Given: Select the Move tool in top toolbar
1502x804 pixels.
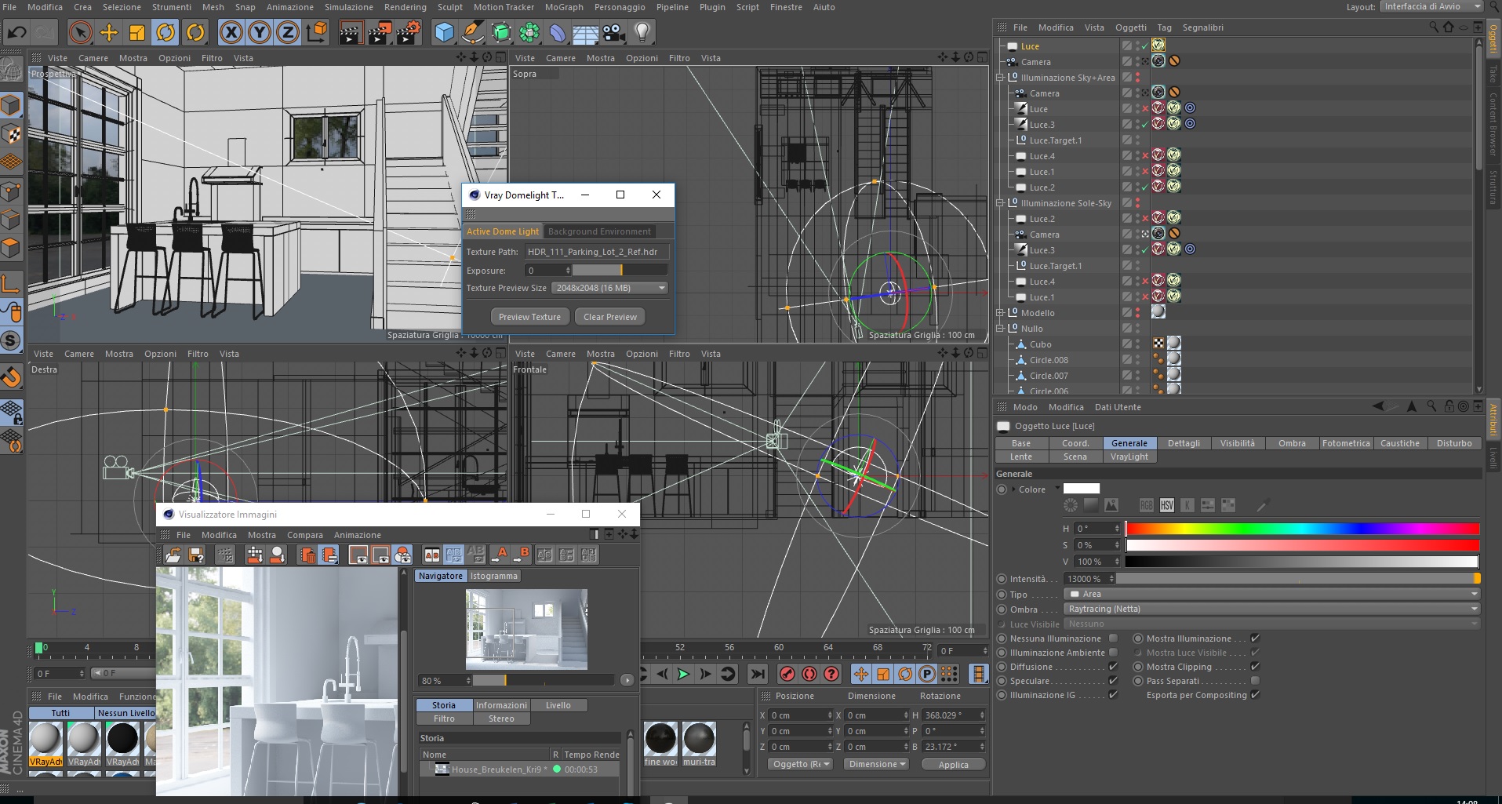Looking at the screenshot, I should [x=109, y=33].
